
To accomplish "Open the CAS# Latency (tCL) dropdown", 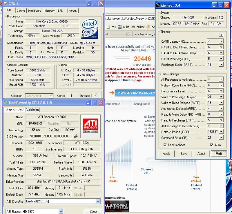I will [221, 41].
